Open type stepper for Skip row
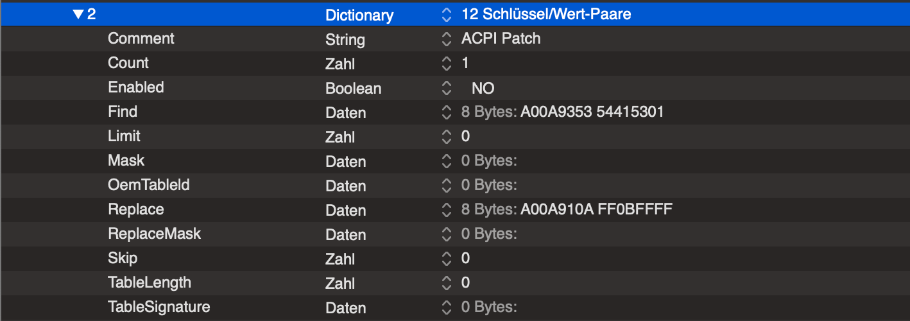Screen dimensions: 910x321 tap(447, 259)
